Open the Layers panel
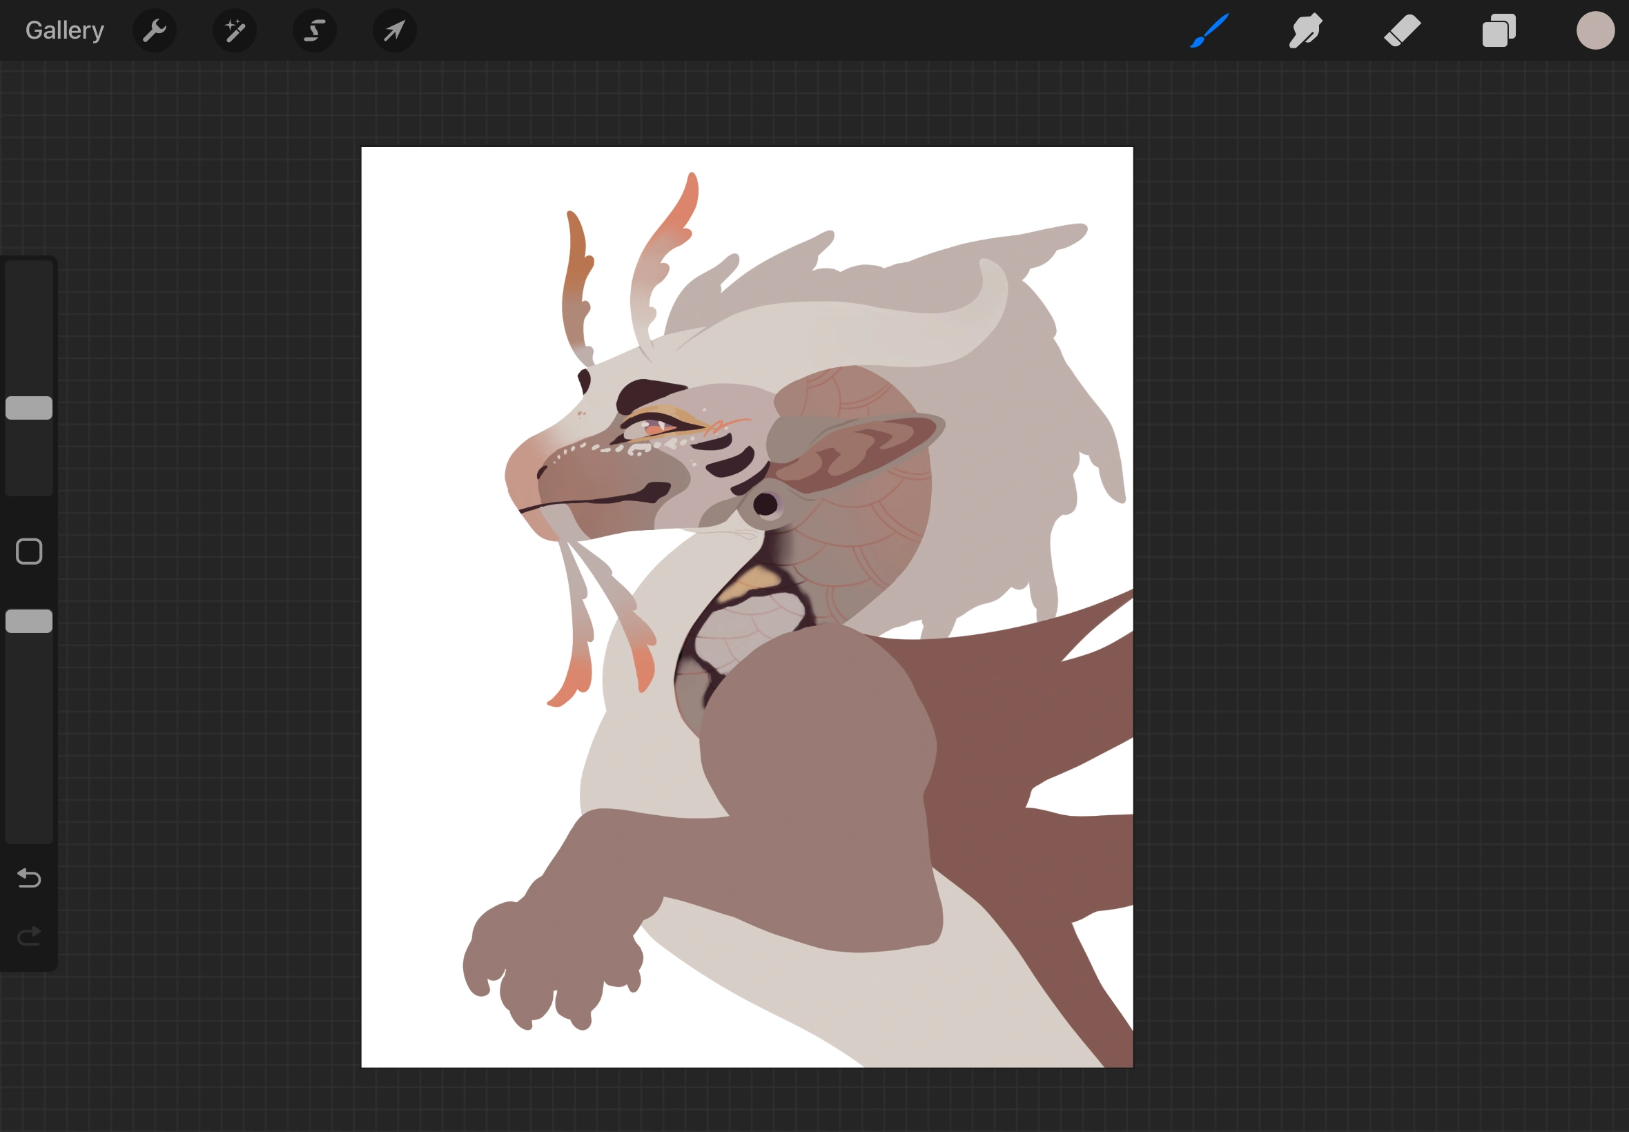This screenshot has width=1629, height=1132. click(1499, 30)
